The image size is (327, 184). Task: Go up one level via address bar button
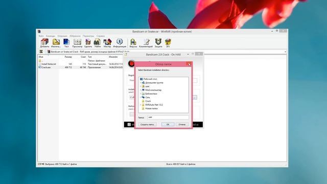point(41,52)
